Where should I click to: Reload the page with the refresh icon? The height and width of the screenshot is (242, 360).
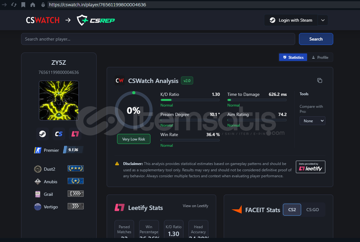pos(14,5)
